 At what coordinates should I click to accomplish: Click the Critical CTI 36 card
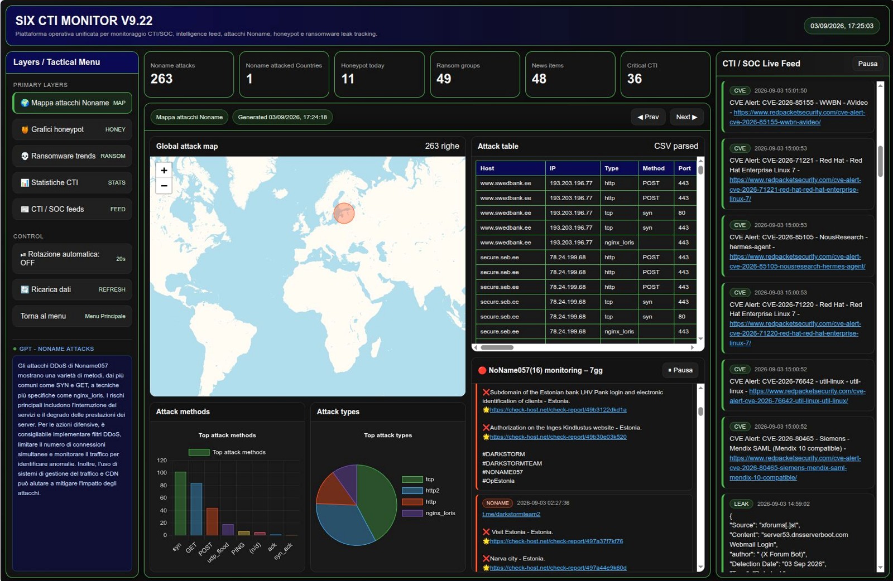point(665,74)
